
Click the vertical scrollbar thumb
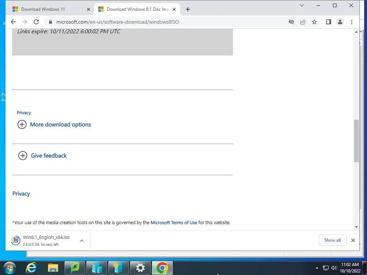[356, 141]
